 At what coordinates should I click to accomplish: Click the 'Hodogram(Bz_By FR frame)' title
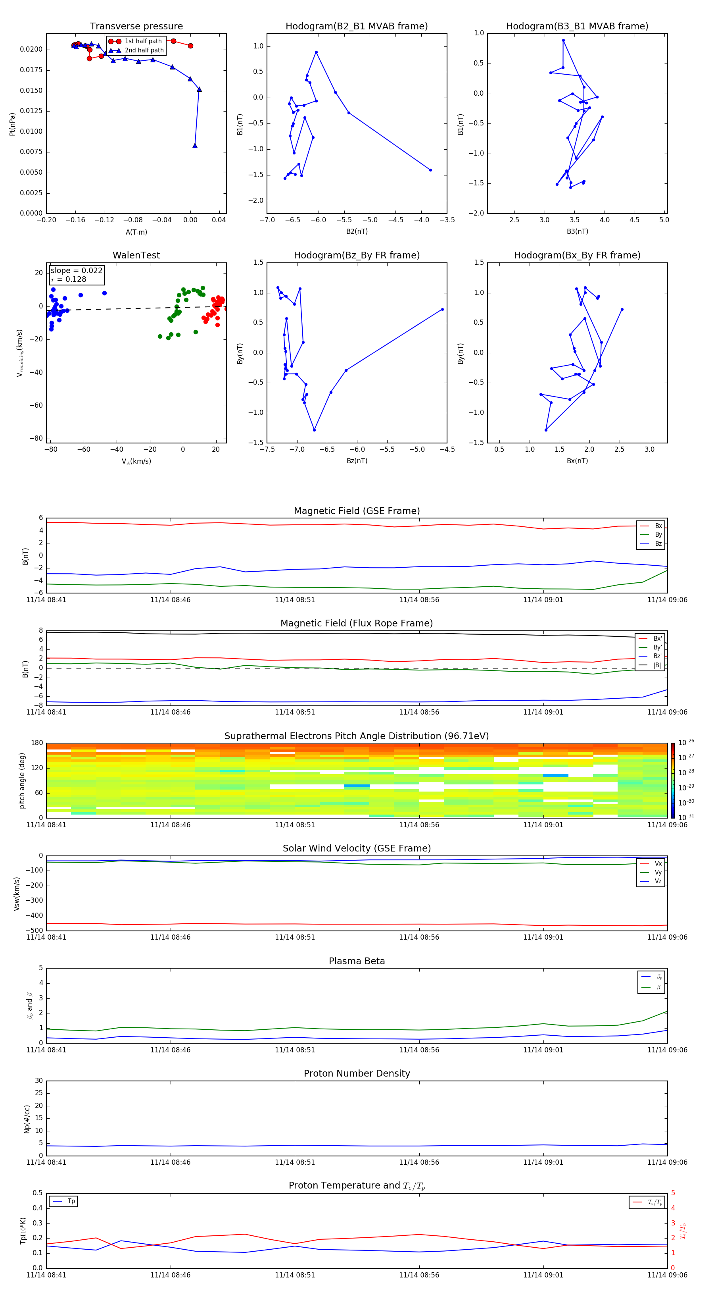(x=357, y=255)
